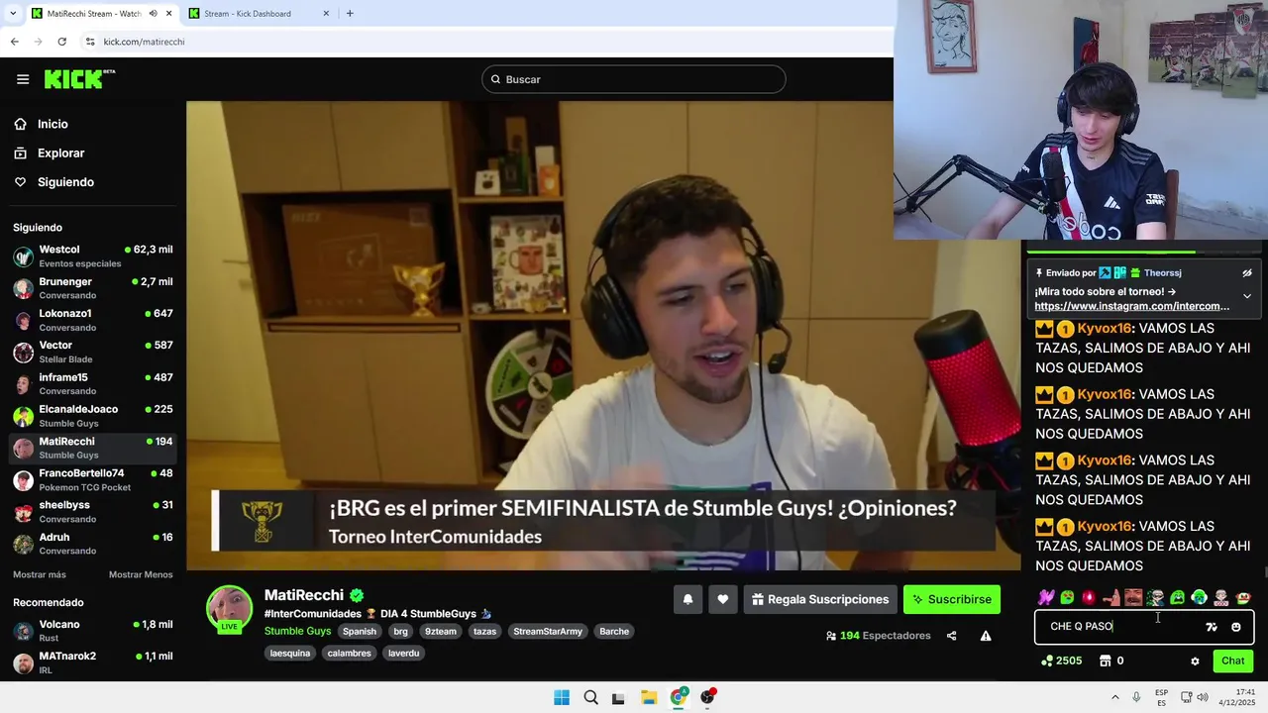The height and width of the screenshot is (713, 1268).
Task: Open inframe15 channel in following list
Action: (x=92, y=383)
